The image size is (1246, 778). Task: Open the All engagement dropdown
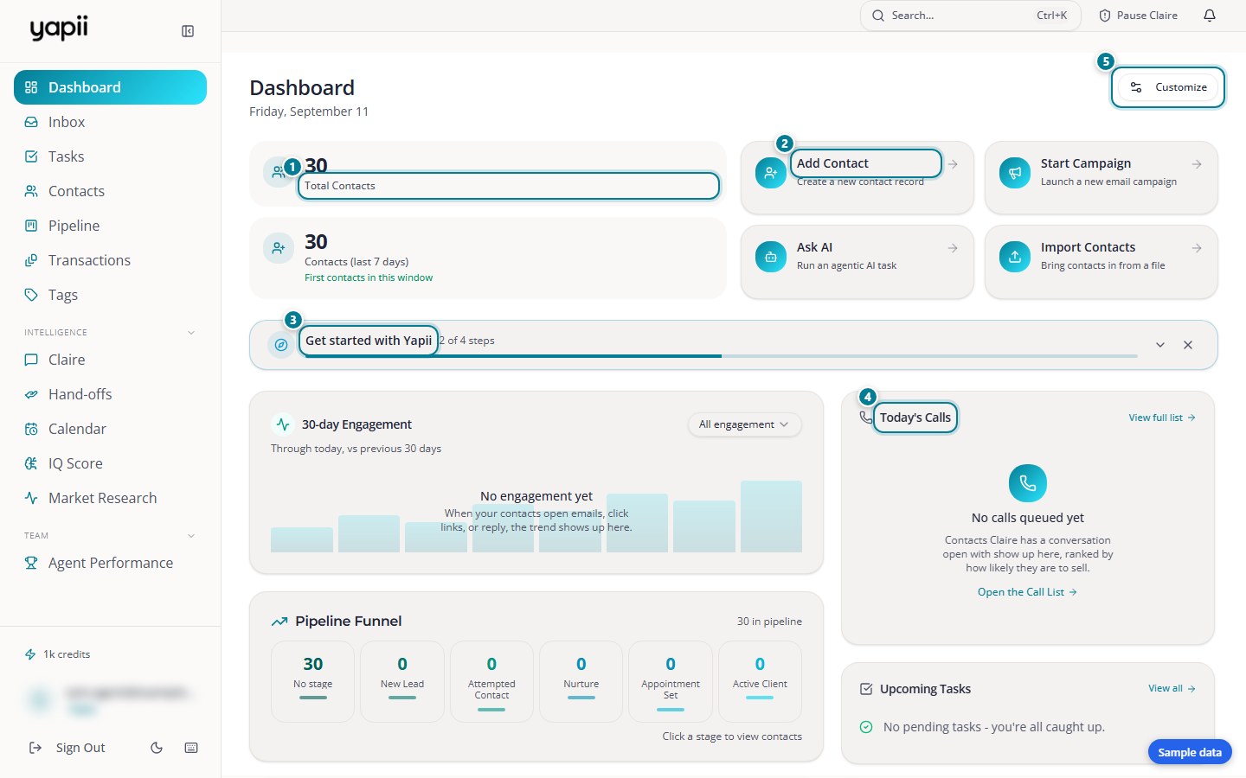click(x=745, y=424)
